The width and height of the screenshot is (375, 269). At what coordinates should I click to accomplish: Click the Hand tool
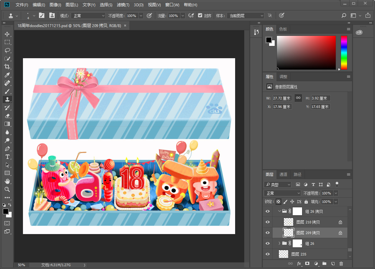(7, 181)
